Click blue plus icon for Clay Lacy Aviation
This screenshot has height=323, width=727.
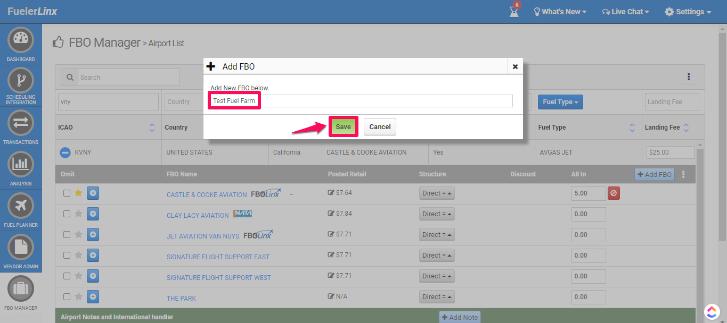[93, 214]
